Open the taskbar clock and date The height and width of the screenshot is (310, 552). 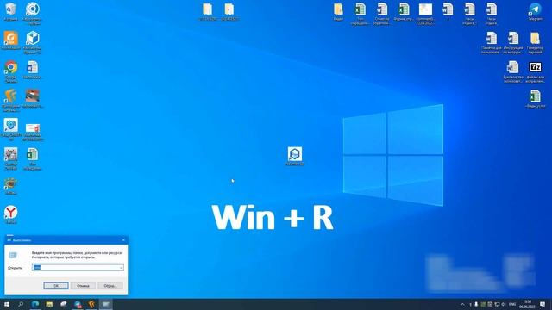point(527,304)
